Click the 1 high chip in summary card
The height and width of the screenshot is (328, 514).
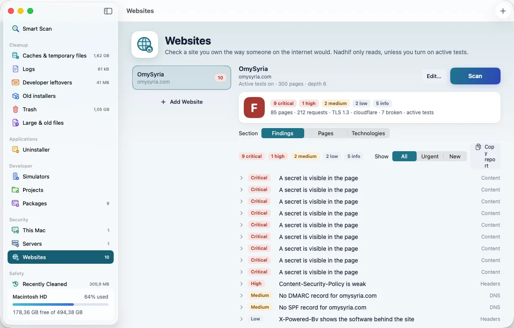(309, 103)
